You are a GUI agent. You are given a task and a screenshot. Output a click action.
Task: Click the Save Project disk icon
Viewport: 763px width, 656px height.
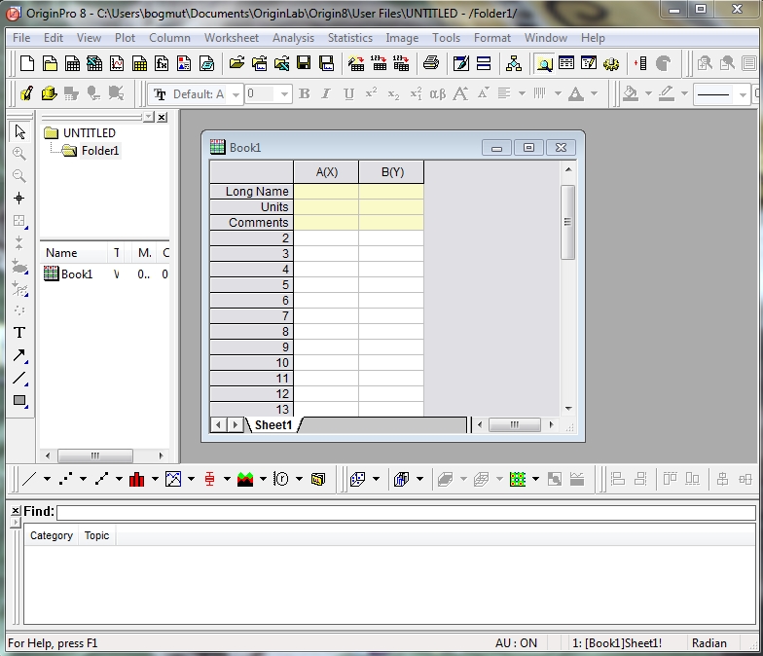(304, 63)
